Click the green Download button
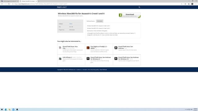 pyautogui.click(x=130, y=15)
